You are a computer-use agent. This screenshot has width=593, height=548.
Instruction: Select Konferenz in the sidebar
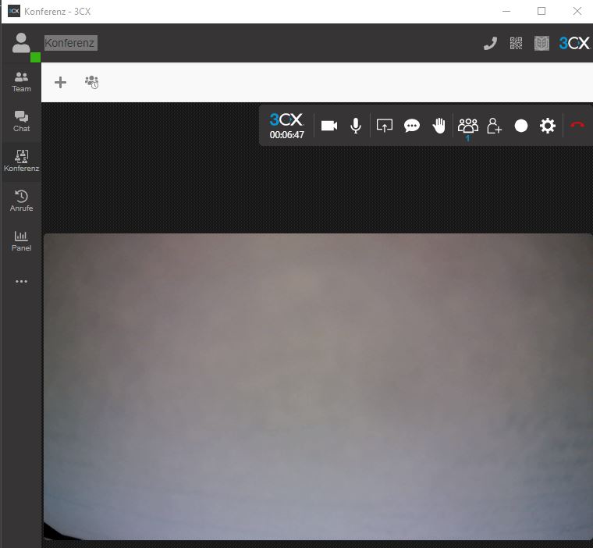[x=21, y=161]
